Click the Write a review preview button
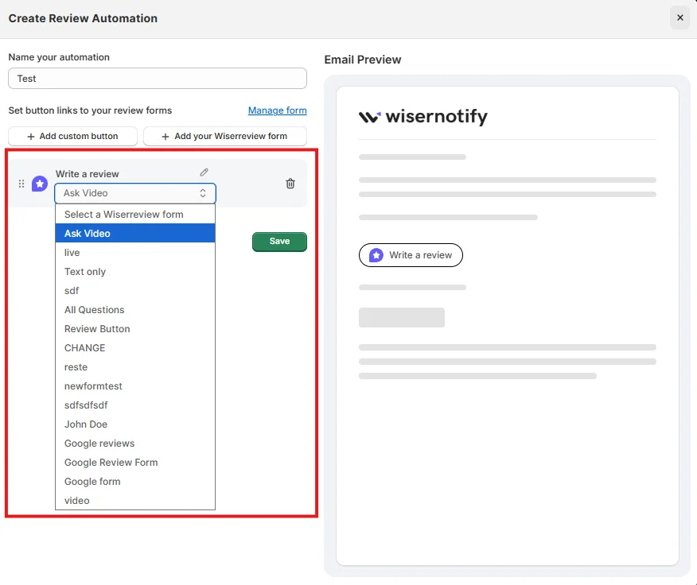 (x=411, y=255)
